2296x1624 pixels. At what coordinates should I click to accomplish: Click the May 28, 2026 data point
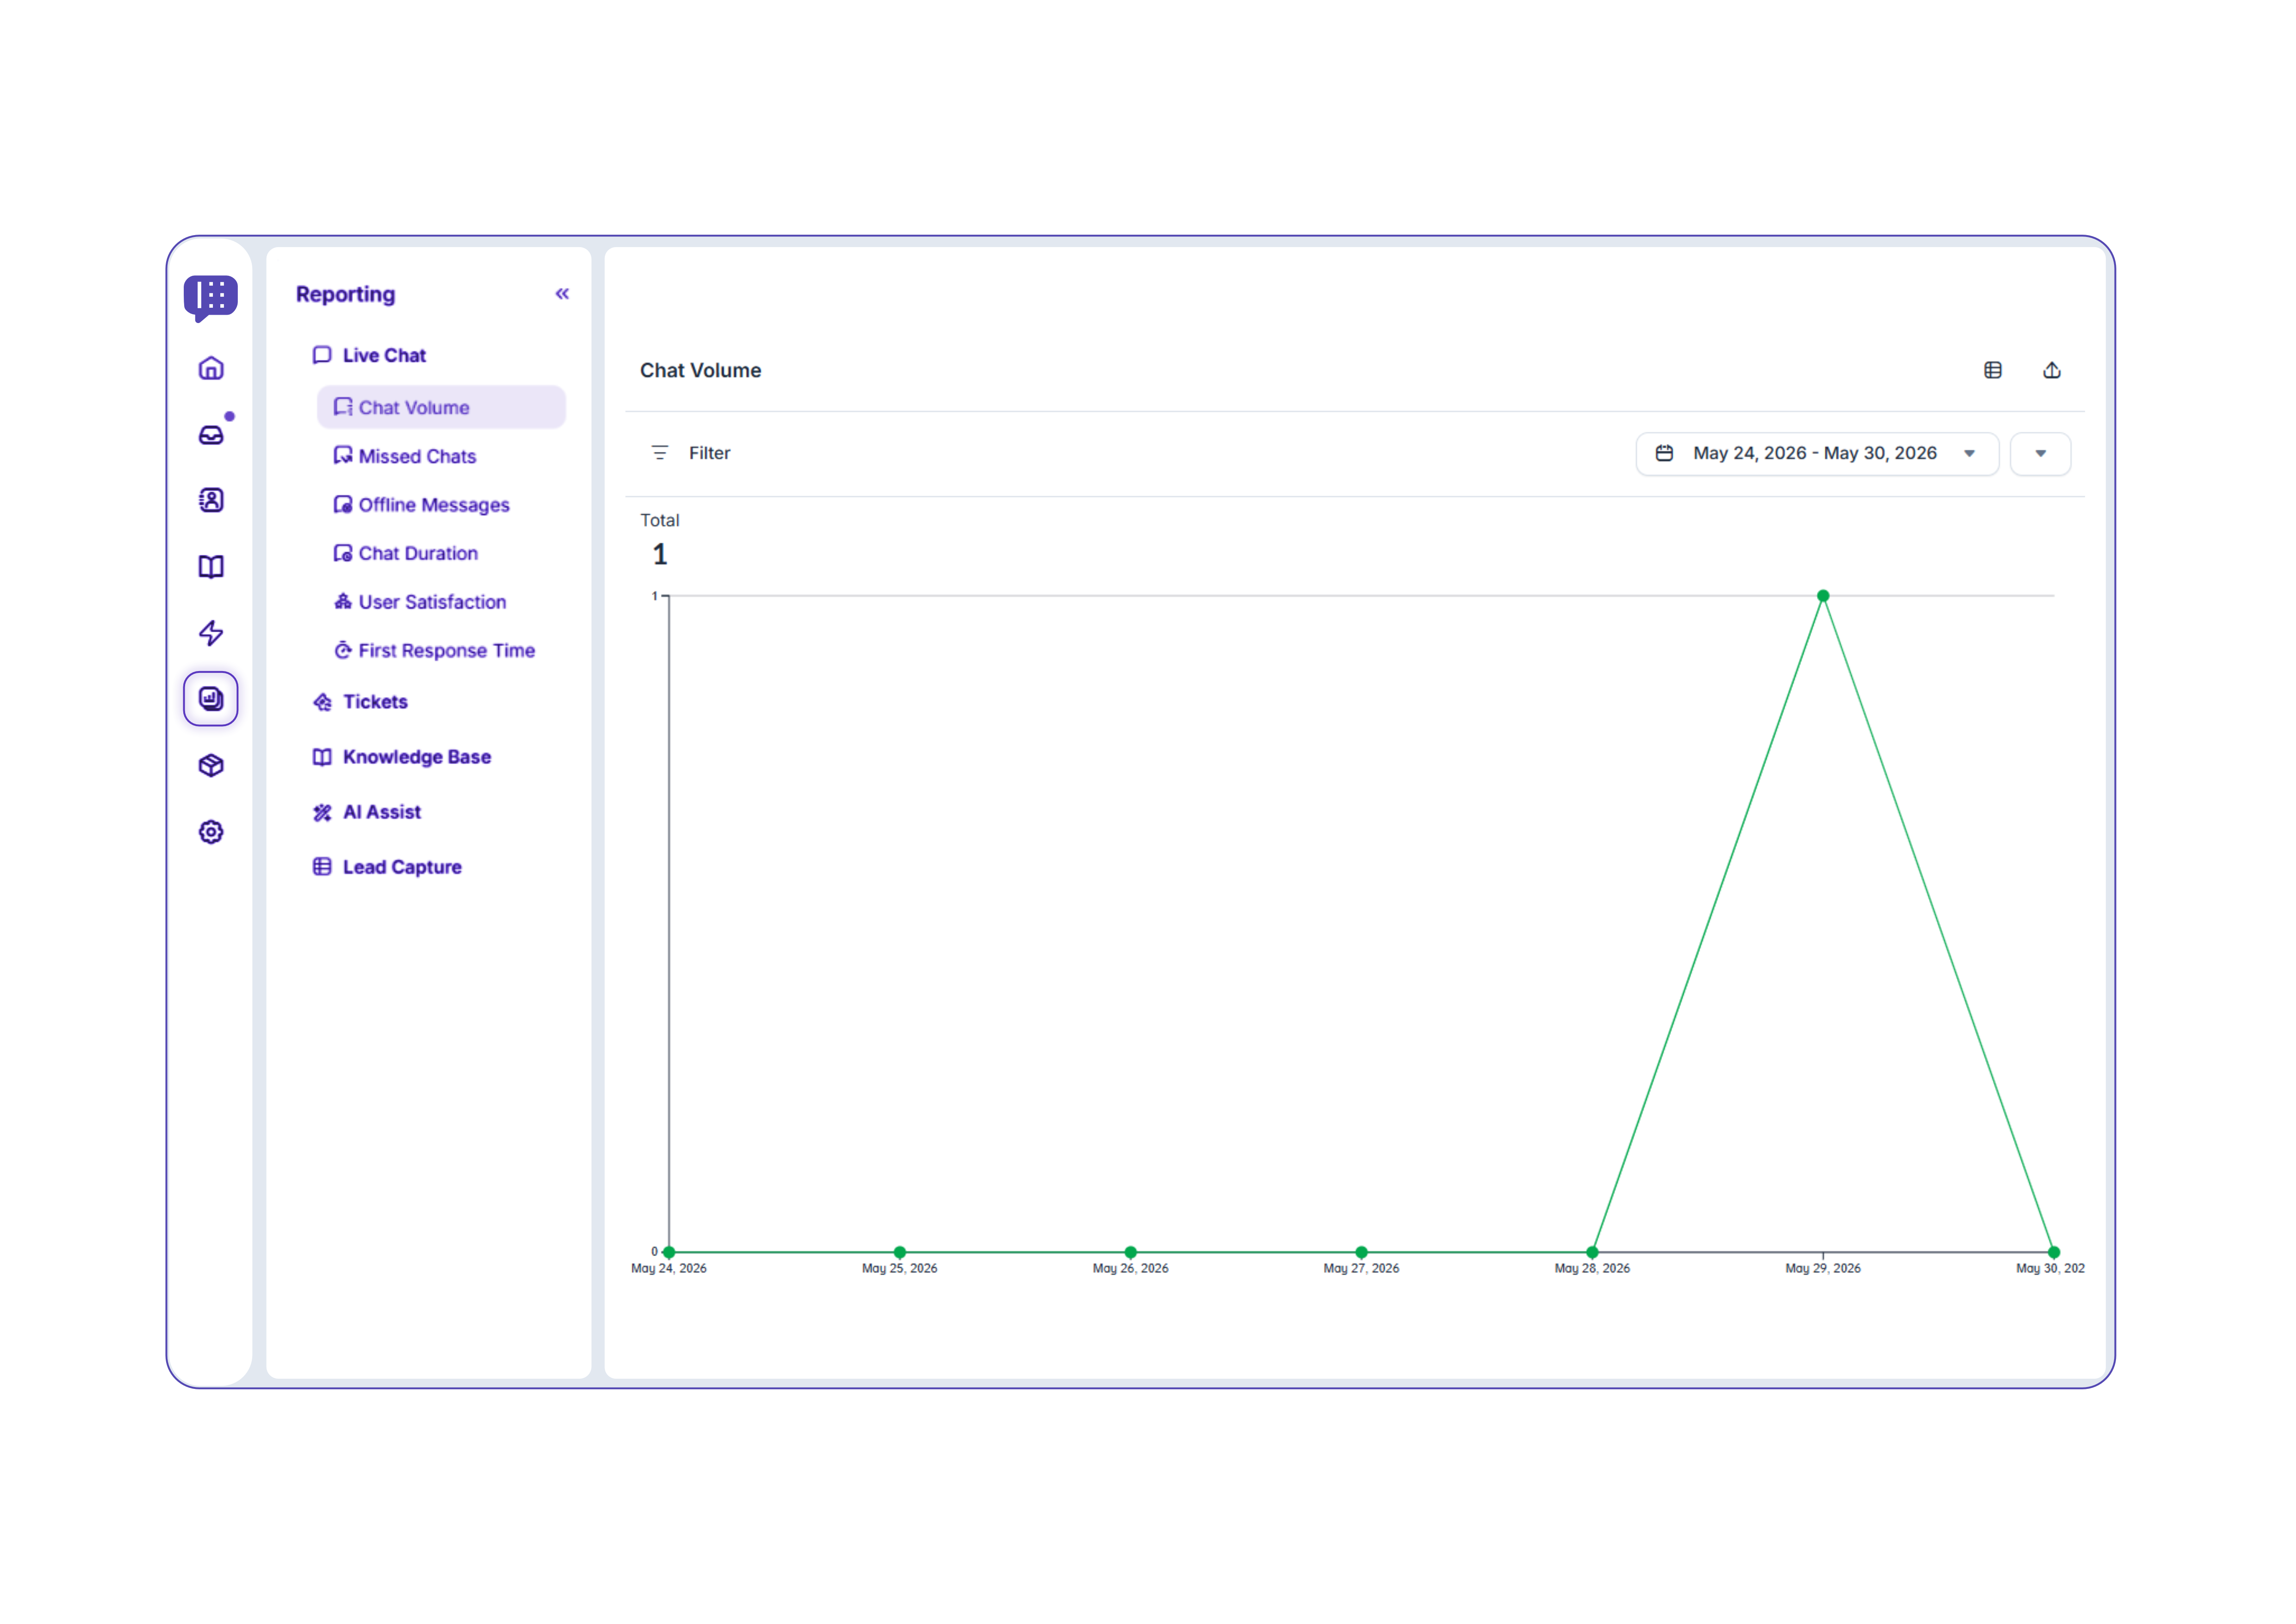1592,1252
